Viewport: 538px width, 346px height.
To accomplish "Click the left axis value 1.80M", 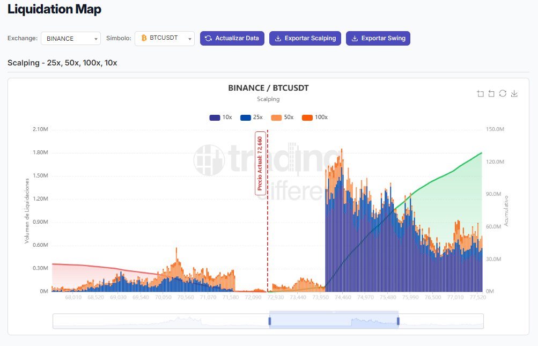I will click(x=40, y=152).
